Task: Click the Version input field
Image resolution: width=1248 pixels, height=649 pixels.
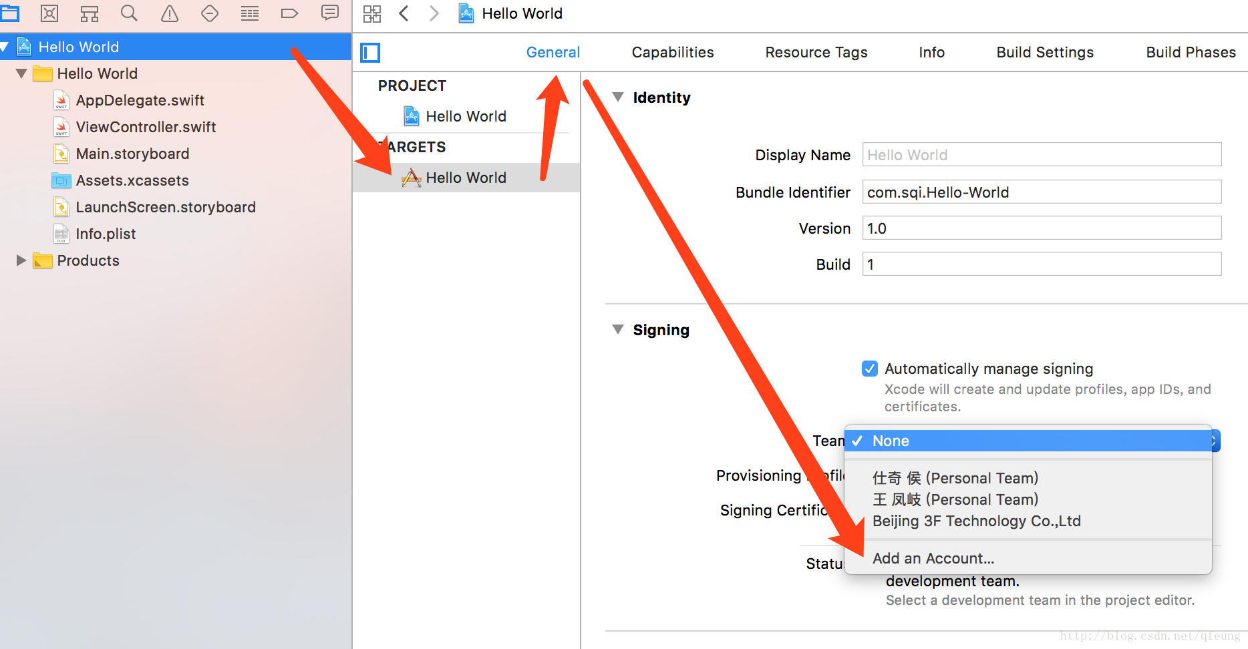Action: [1042, 228]
